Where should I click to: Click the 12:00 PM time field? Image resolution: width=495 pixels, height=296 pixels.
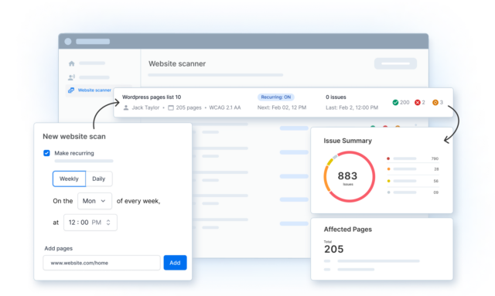pyautogui.click(x=90, y=223)
